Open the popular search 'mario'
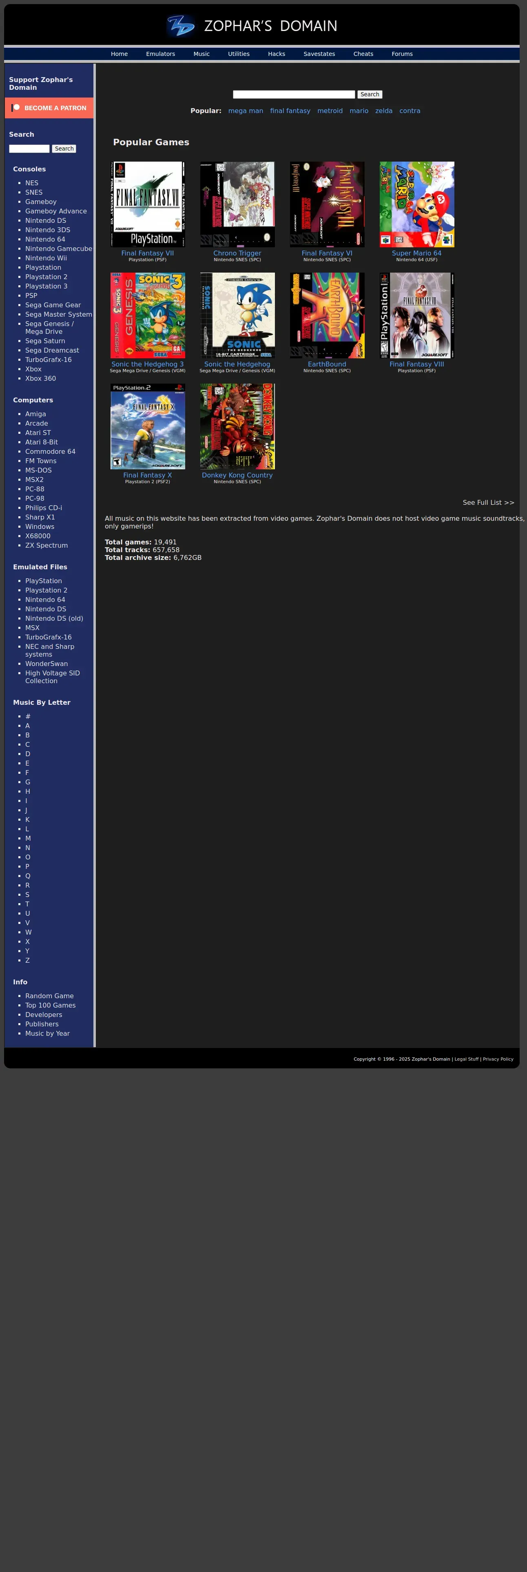This screenshot has width=527, height=1572. pyautogui.click(x=359, y=111)
